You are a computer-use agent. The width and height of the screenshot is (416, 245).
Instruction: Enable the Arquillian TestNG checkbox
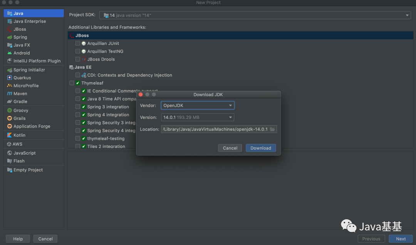pos(78,51)
